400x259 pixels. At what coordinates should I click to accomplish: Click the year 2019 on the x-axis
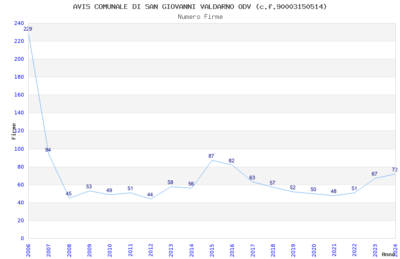293,251
